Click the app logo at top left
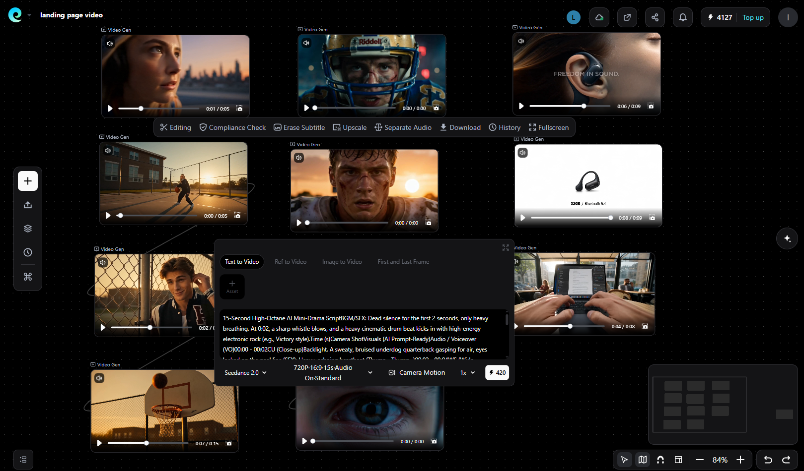Image resolution: width=804 pixels, height=471 pixels. pos(15,15)
